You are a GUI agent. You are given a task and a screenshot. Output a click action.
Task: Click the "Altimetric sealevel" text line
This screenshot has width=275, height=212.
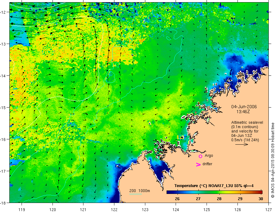tap(247, 123)
